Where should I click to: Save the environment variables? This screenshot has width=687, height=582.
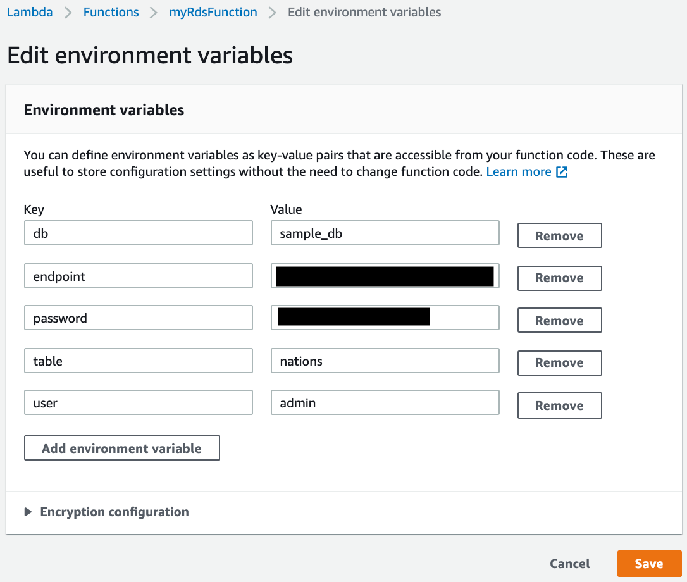pyautogui.click(x=649, y=563)
